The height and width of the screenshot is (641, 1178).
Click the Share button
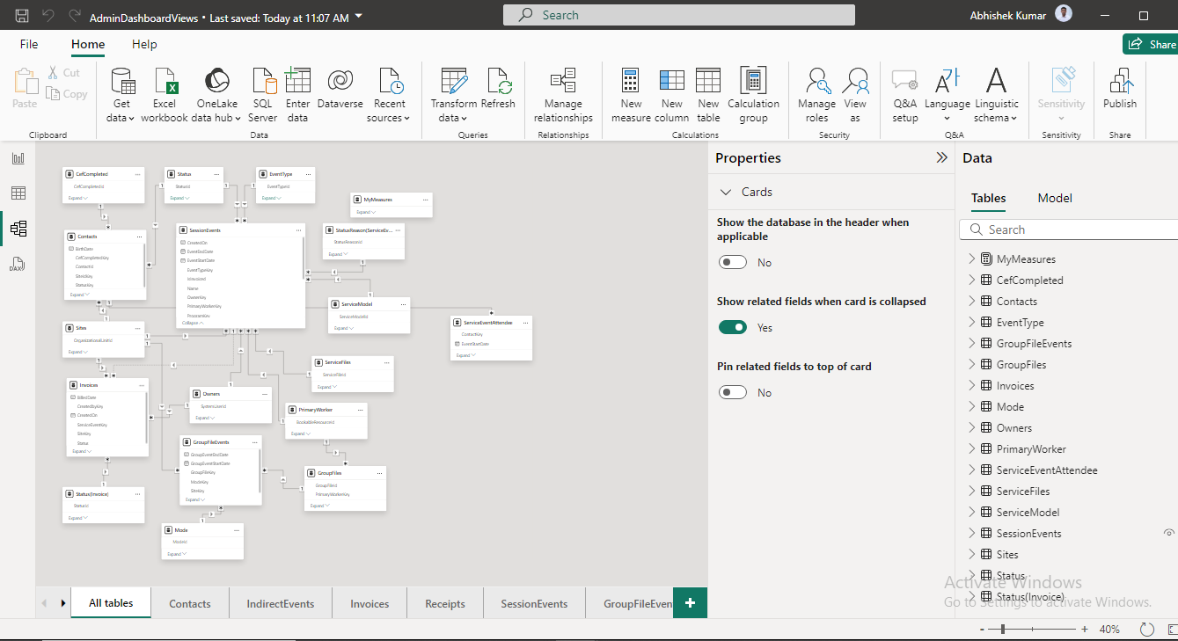1151,44
